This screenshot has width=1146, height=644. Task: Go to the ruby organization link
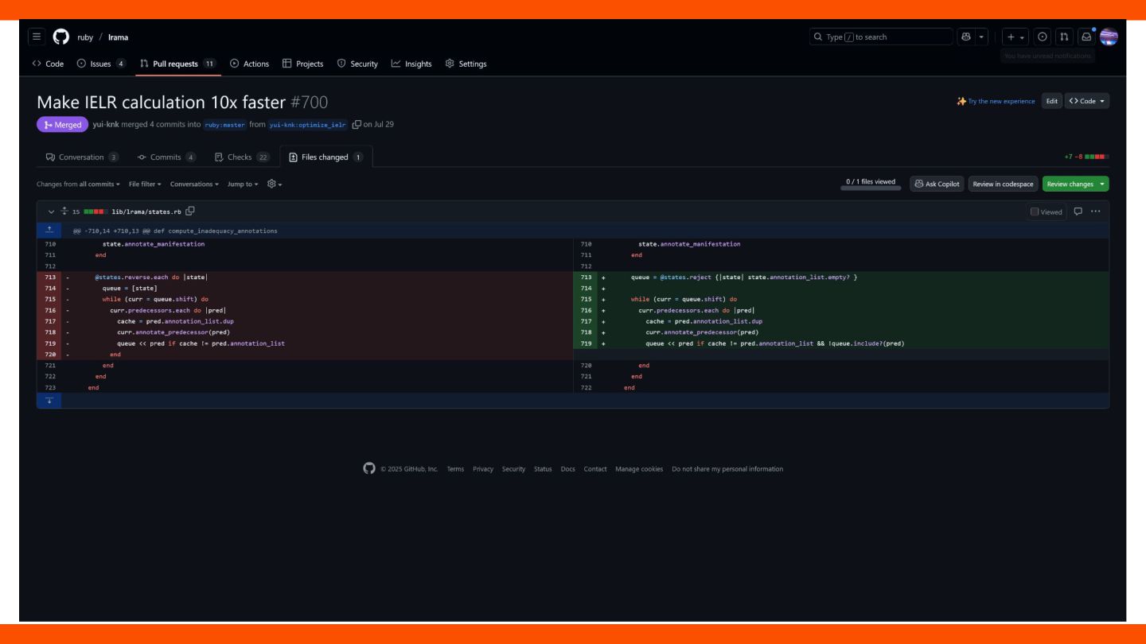tap(85, 37)
